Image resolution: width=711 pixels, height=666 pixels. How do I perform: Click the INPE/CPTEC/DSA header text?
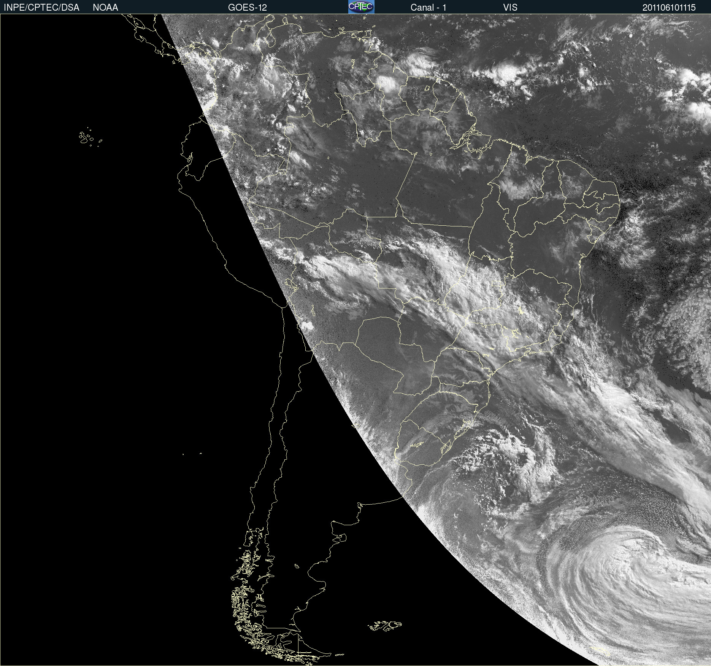pyautogui.click(x=41, y=8)
